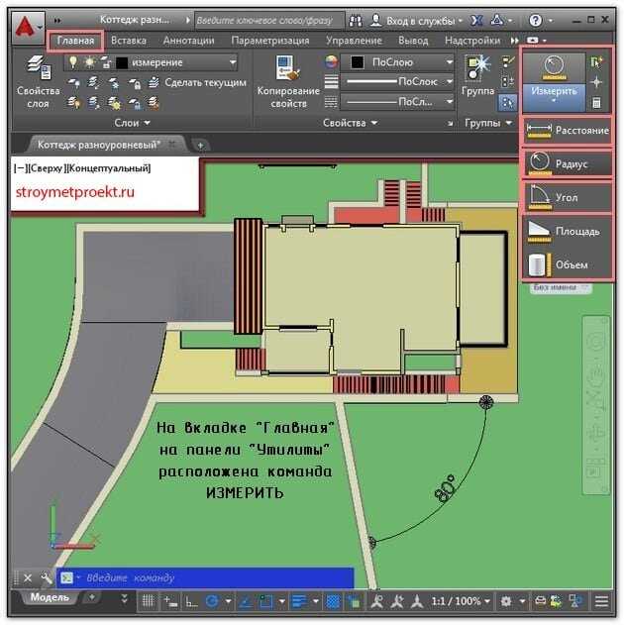Expand the Layers (Слои) panel title
Image resolution: width=624 pixels, height=625 pixels.
point(132,123)
